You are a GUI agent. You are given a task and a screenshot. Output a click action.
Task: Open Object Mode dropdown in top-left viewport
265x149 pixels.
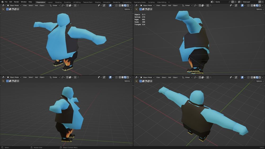click(x=14, y=5)
